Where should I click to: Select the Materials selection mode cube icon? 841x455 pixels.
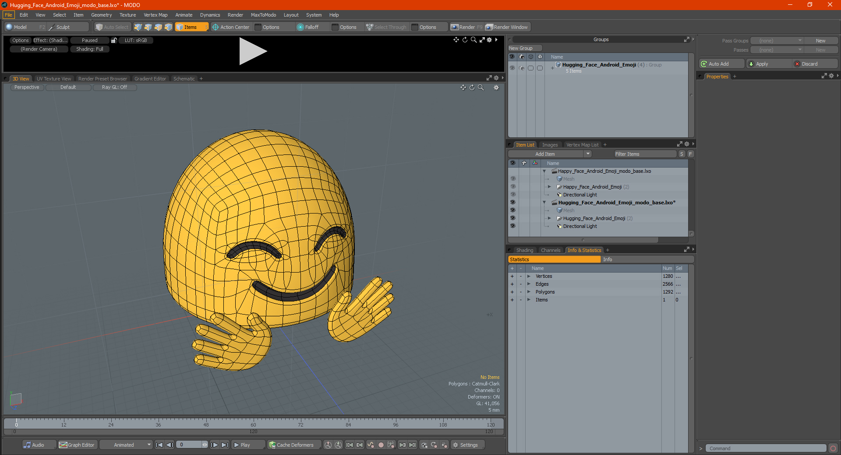[168, 27]
